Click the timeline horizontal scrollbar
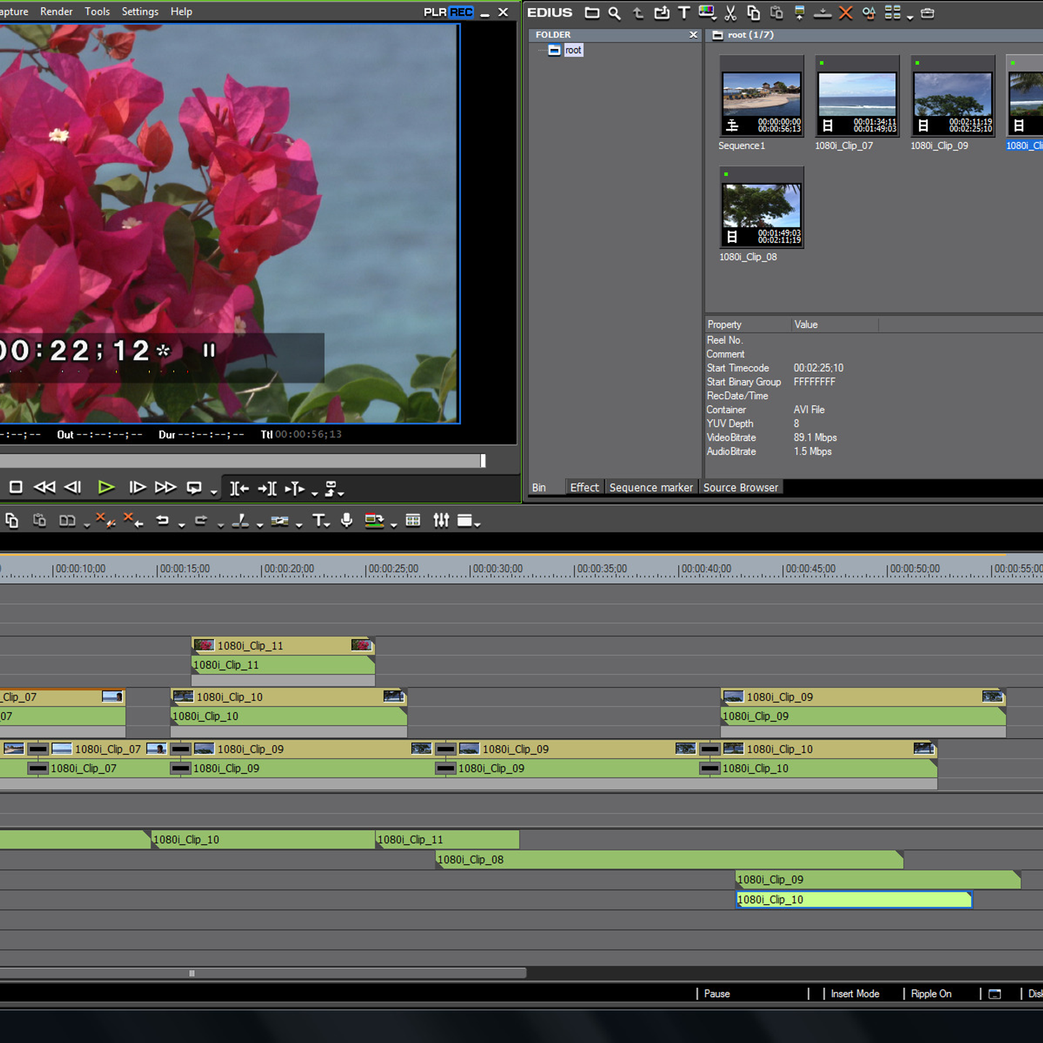 pos(263,973)
